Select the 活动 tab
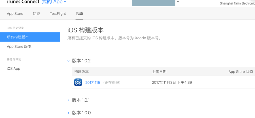Viewport: 255px width, 118px height. (79, 14)
